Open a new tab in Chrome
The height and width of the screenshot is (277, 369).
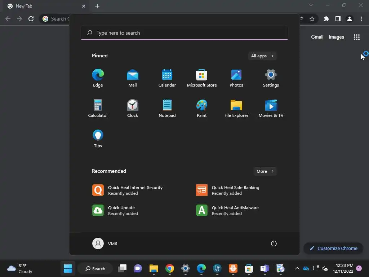(x=97, y=6)
